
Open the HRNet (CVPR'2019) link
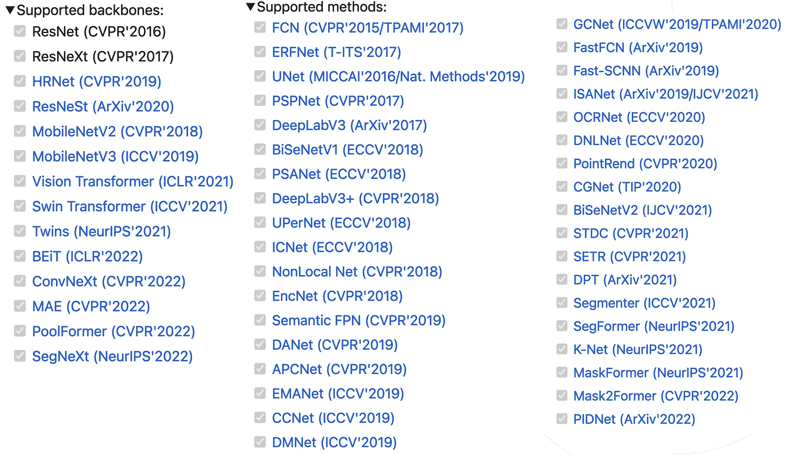(97, 82)
